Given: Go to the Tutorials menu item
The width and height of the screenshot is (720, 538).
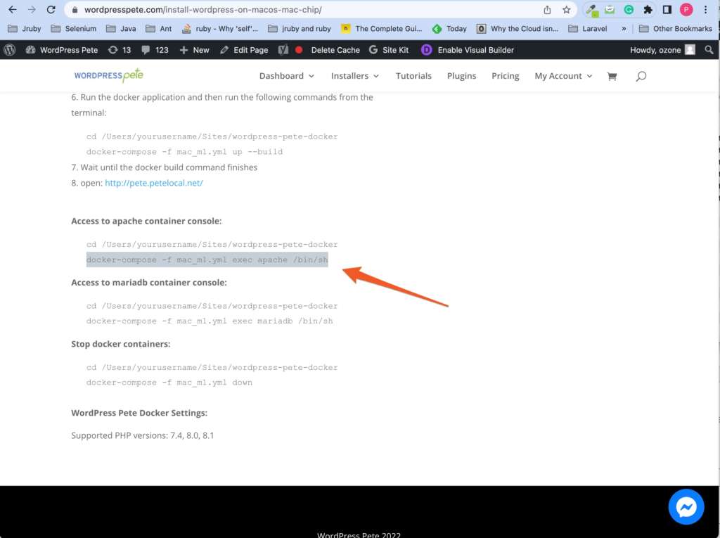Looking at the screenshot, I should (413, 76).
